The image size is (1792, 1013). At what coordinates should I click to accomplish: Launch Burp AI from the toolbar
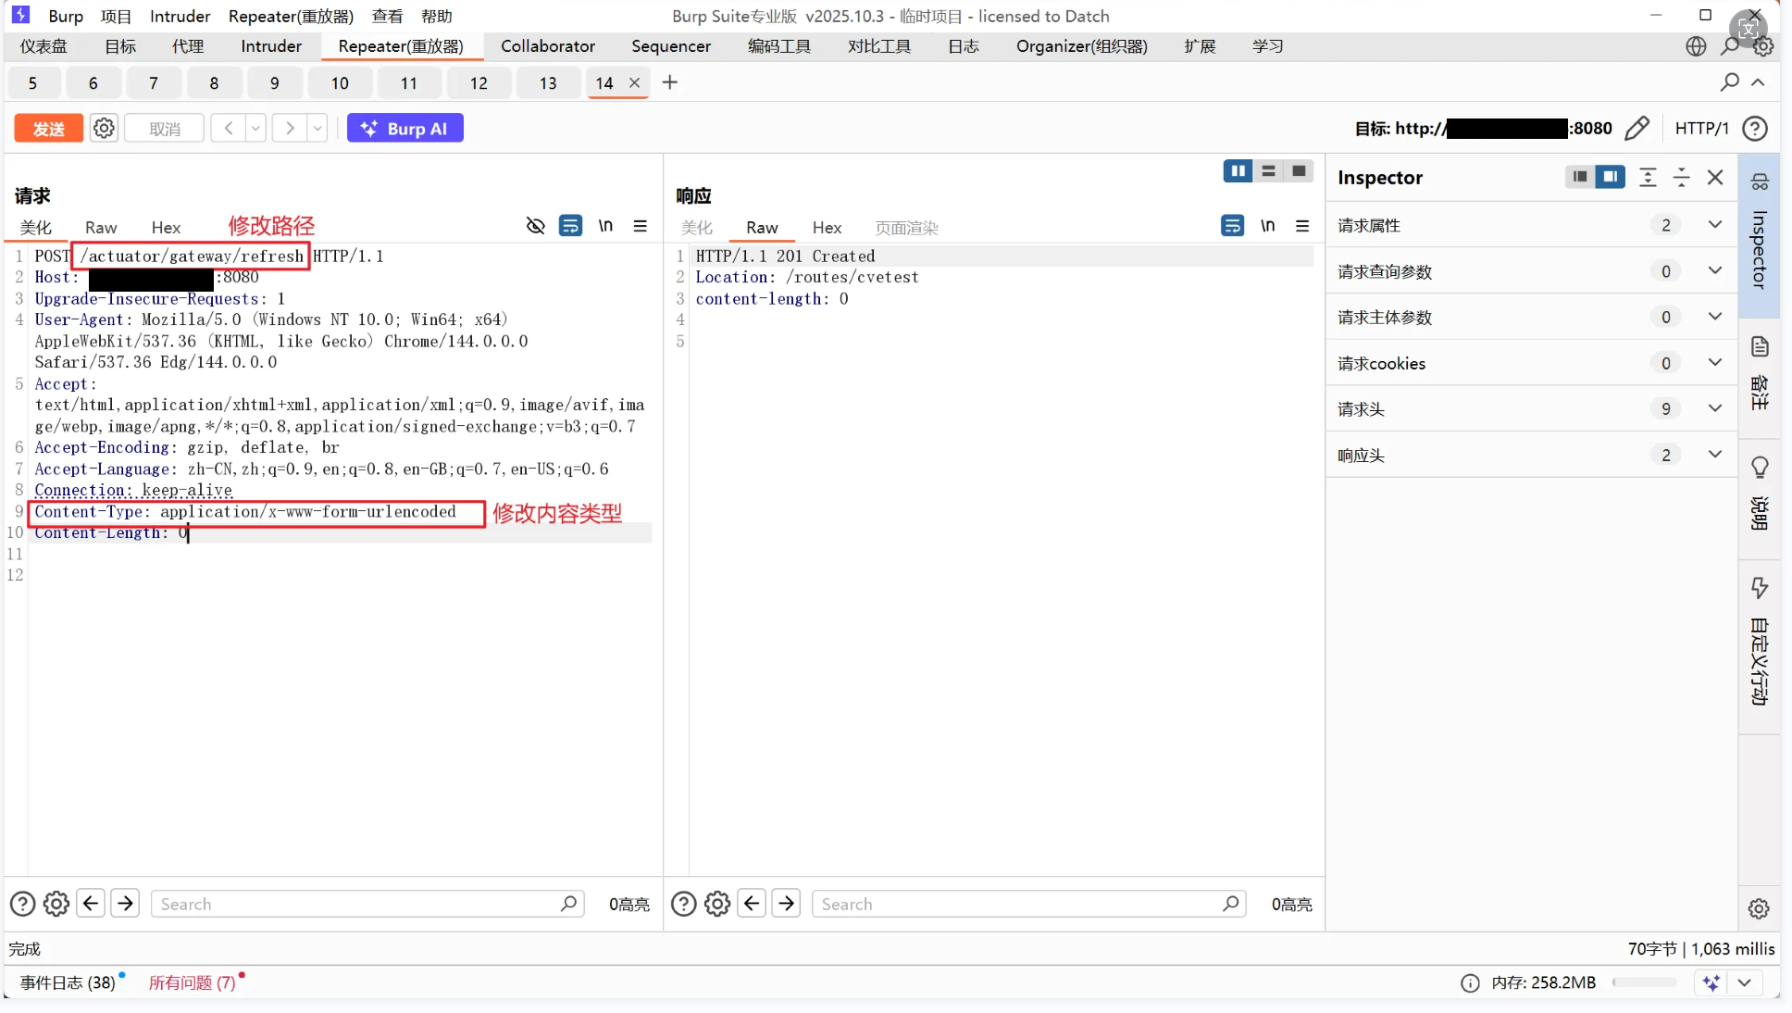404,129
